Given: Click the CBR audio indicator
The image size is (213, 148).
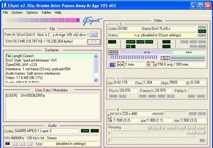Looking at the screenshot, I should 85,131.
